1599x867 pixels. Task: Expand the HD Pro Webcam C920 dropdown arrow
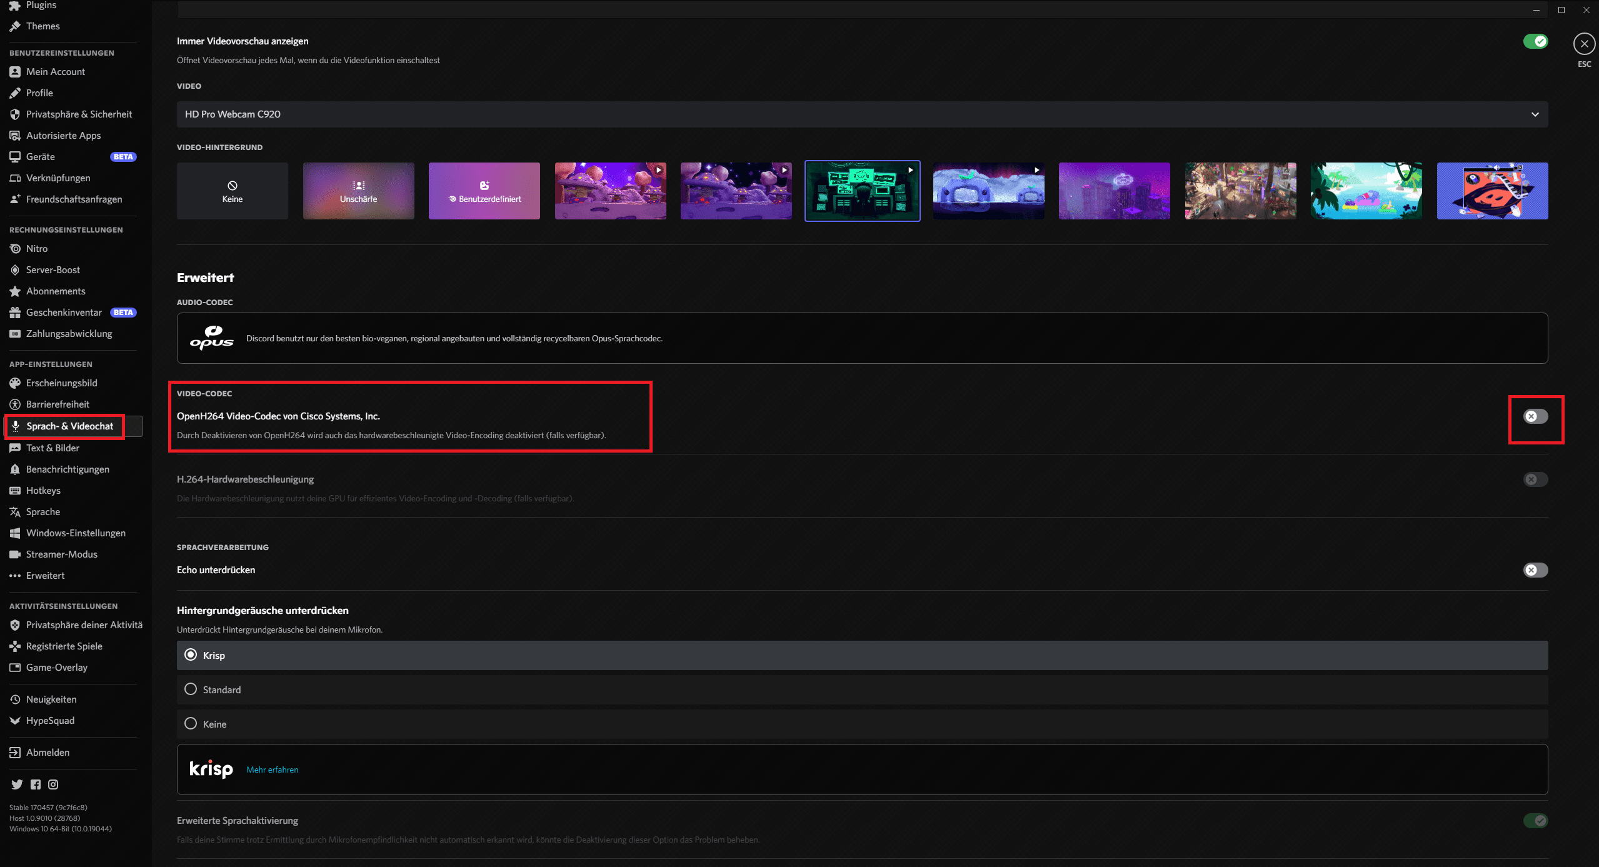[1535, 114]
